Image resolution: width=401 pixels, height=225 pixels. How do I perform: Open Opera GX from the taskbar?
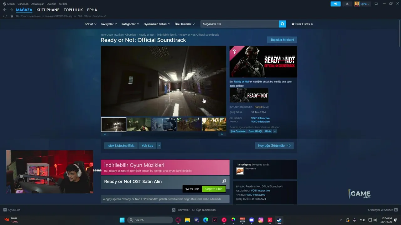[x=178, y=220]
